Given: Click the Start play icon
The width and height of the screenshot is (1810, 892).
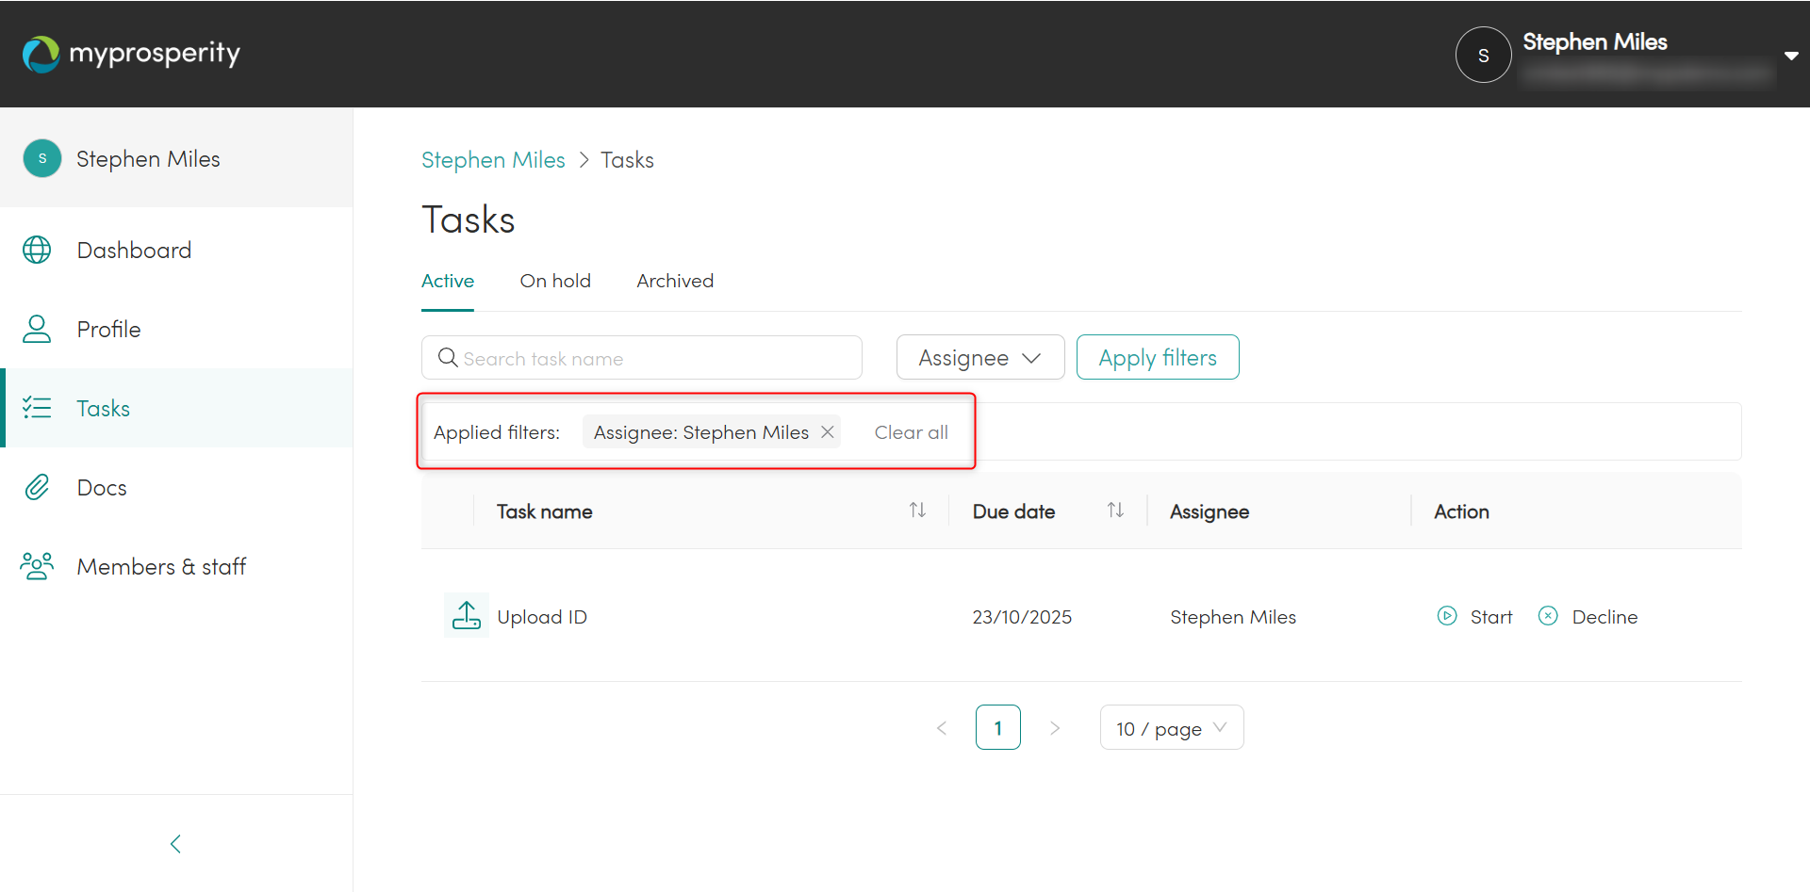Looking at the screenshot, I should pos(1447,616).
